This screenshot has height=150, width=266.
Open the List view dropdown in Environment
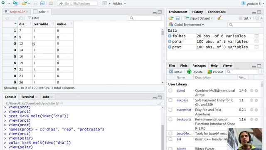coord(245,18)
